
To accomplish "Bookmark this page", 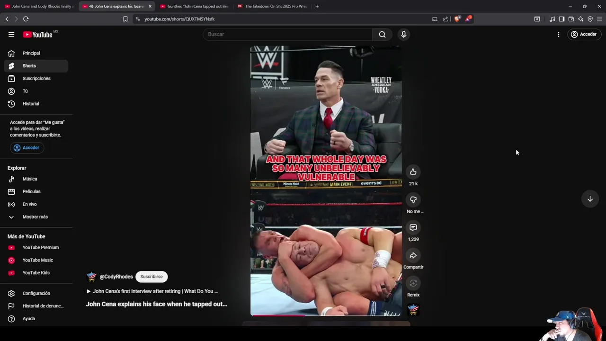I will pos(125,19).
